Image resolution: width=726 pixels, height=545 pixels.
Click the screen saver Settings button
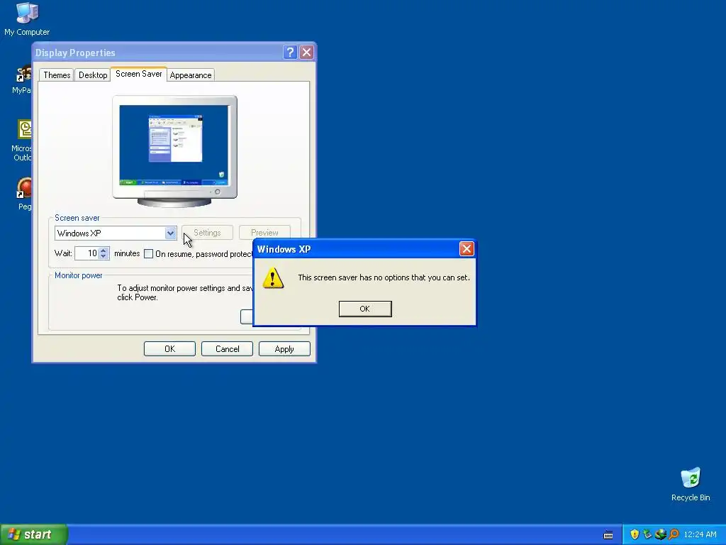pos(207,233)
